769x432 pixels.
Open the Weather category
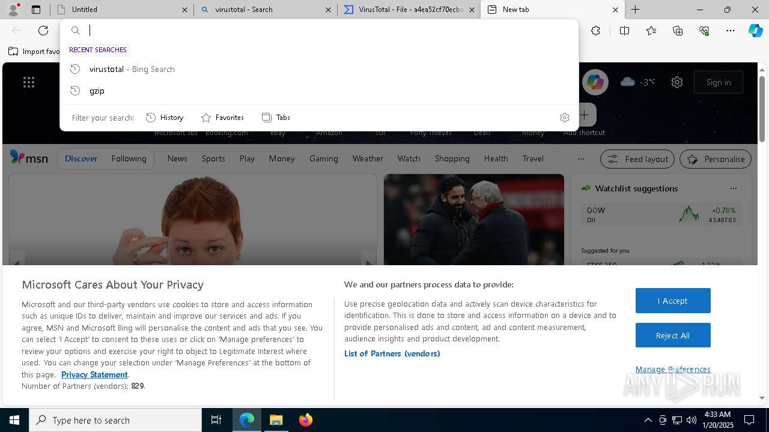click(x=368, y=159)
